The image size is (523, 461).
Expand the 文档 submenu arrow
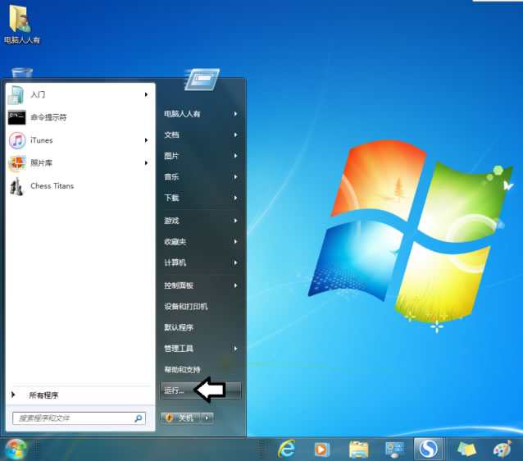point(235,135)
